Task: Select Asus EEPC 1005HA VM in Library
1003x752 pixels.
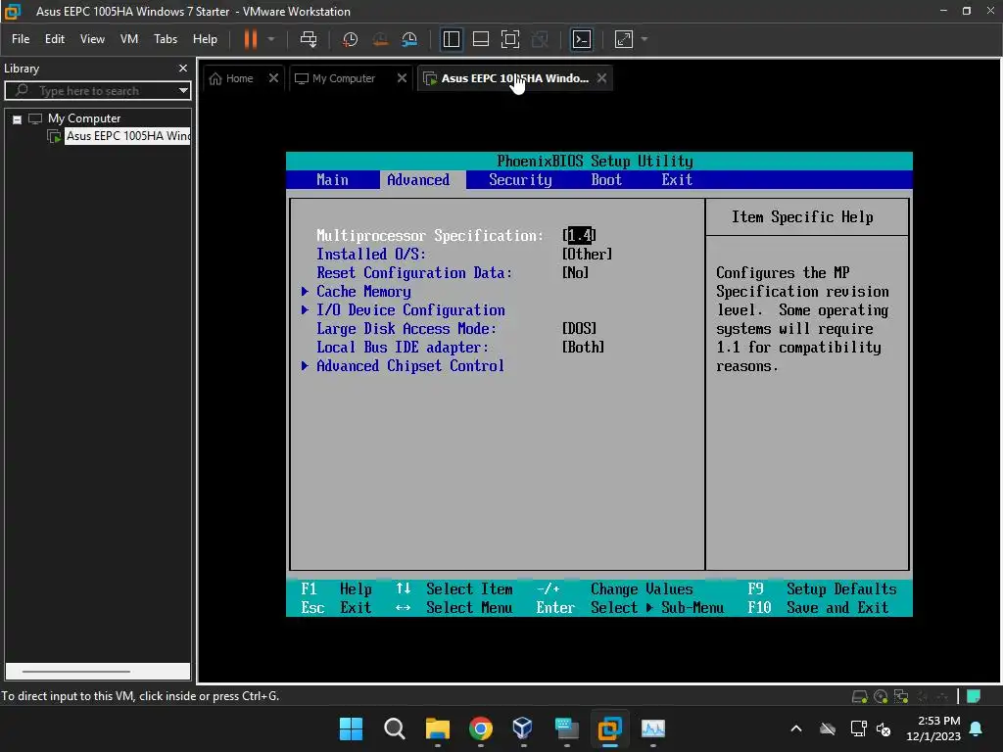Action: pyautogui.click(x=127, y=135)
